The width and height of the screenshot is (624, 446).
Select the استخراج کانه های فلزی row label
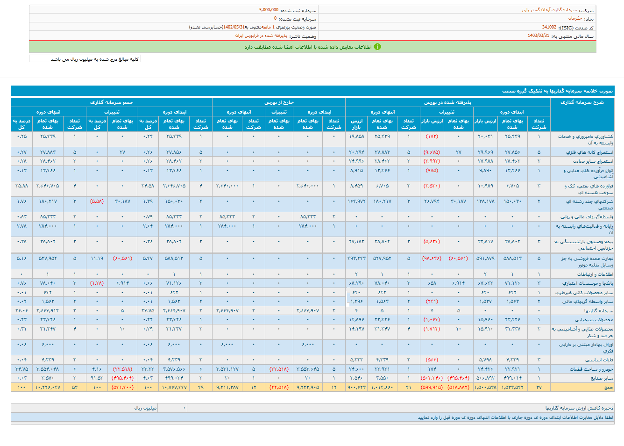[589, 152]
